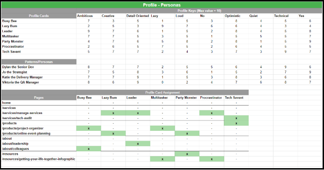Image resolution: width=324 pixels, height=170 pixels.
Task: Select the Ambitious column header
Action: point(88,16)
